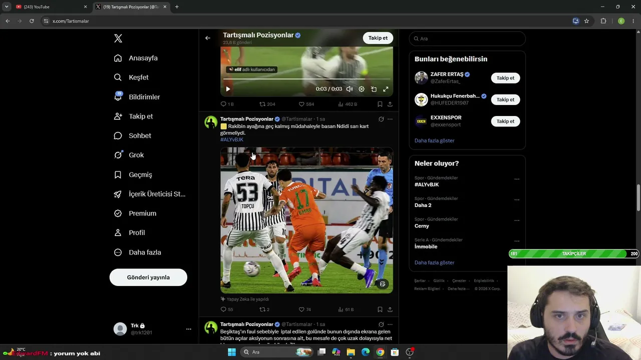The image size is (641, 360).
Task: Bookmark this page with the star icon
Action: point(586,21)
